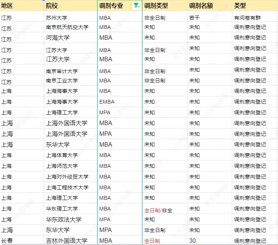Click MBA in the 上海对外经贸大学 row
This screenshot has width=278, height=245.
pyautogui.click(x=105, y=177)
